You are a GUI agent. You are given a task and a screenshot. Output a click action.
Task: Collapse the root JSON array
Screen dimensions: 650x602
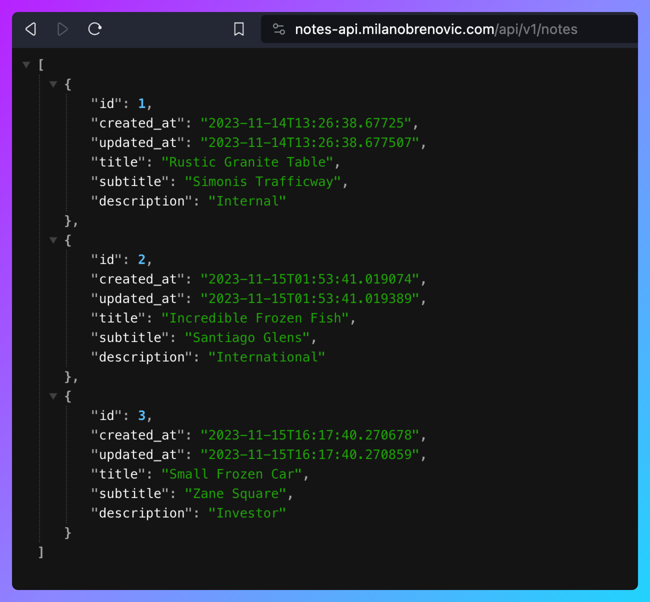point(26,64)
